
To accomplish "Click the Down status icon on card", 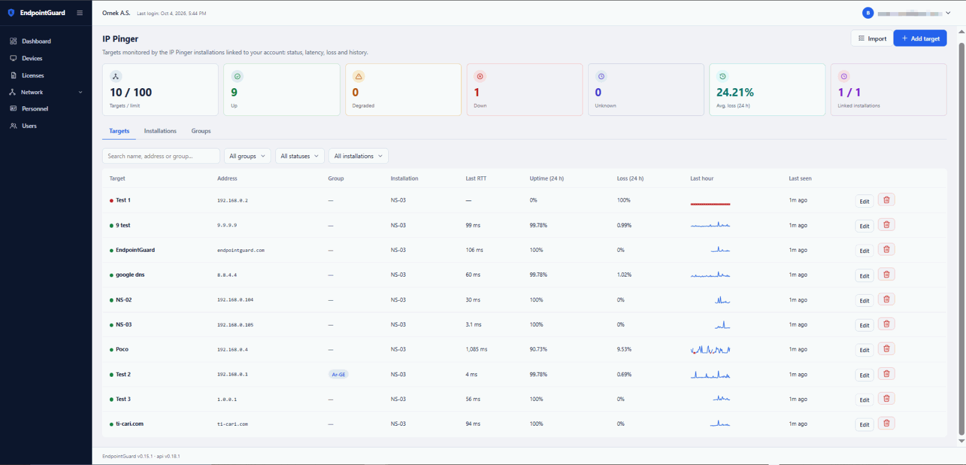I will coord(480,76).
